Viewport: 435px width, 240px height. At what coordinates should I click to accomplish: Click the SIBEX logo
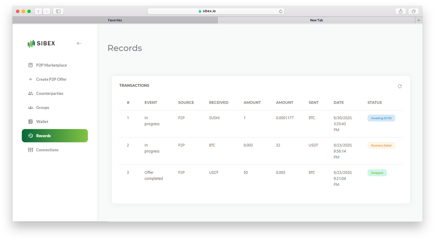41,43
